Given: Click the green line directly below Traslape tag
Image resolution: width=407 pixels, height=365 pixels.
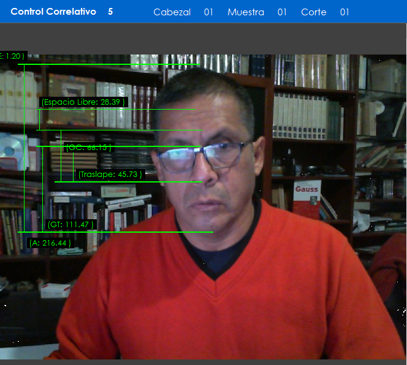Looking at the screenshot, I should (127, 181).
